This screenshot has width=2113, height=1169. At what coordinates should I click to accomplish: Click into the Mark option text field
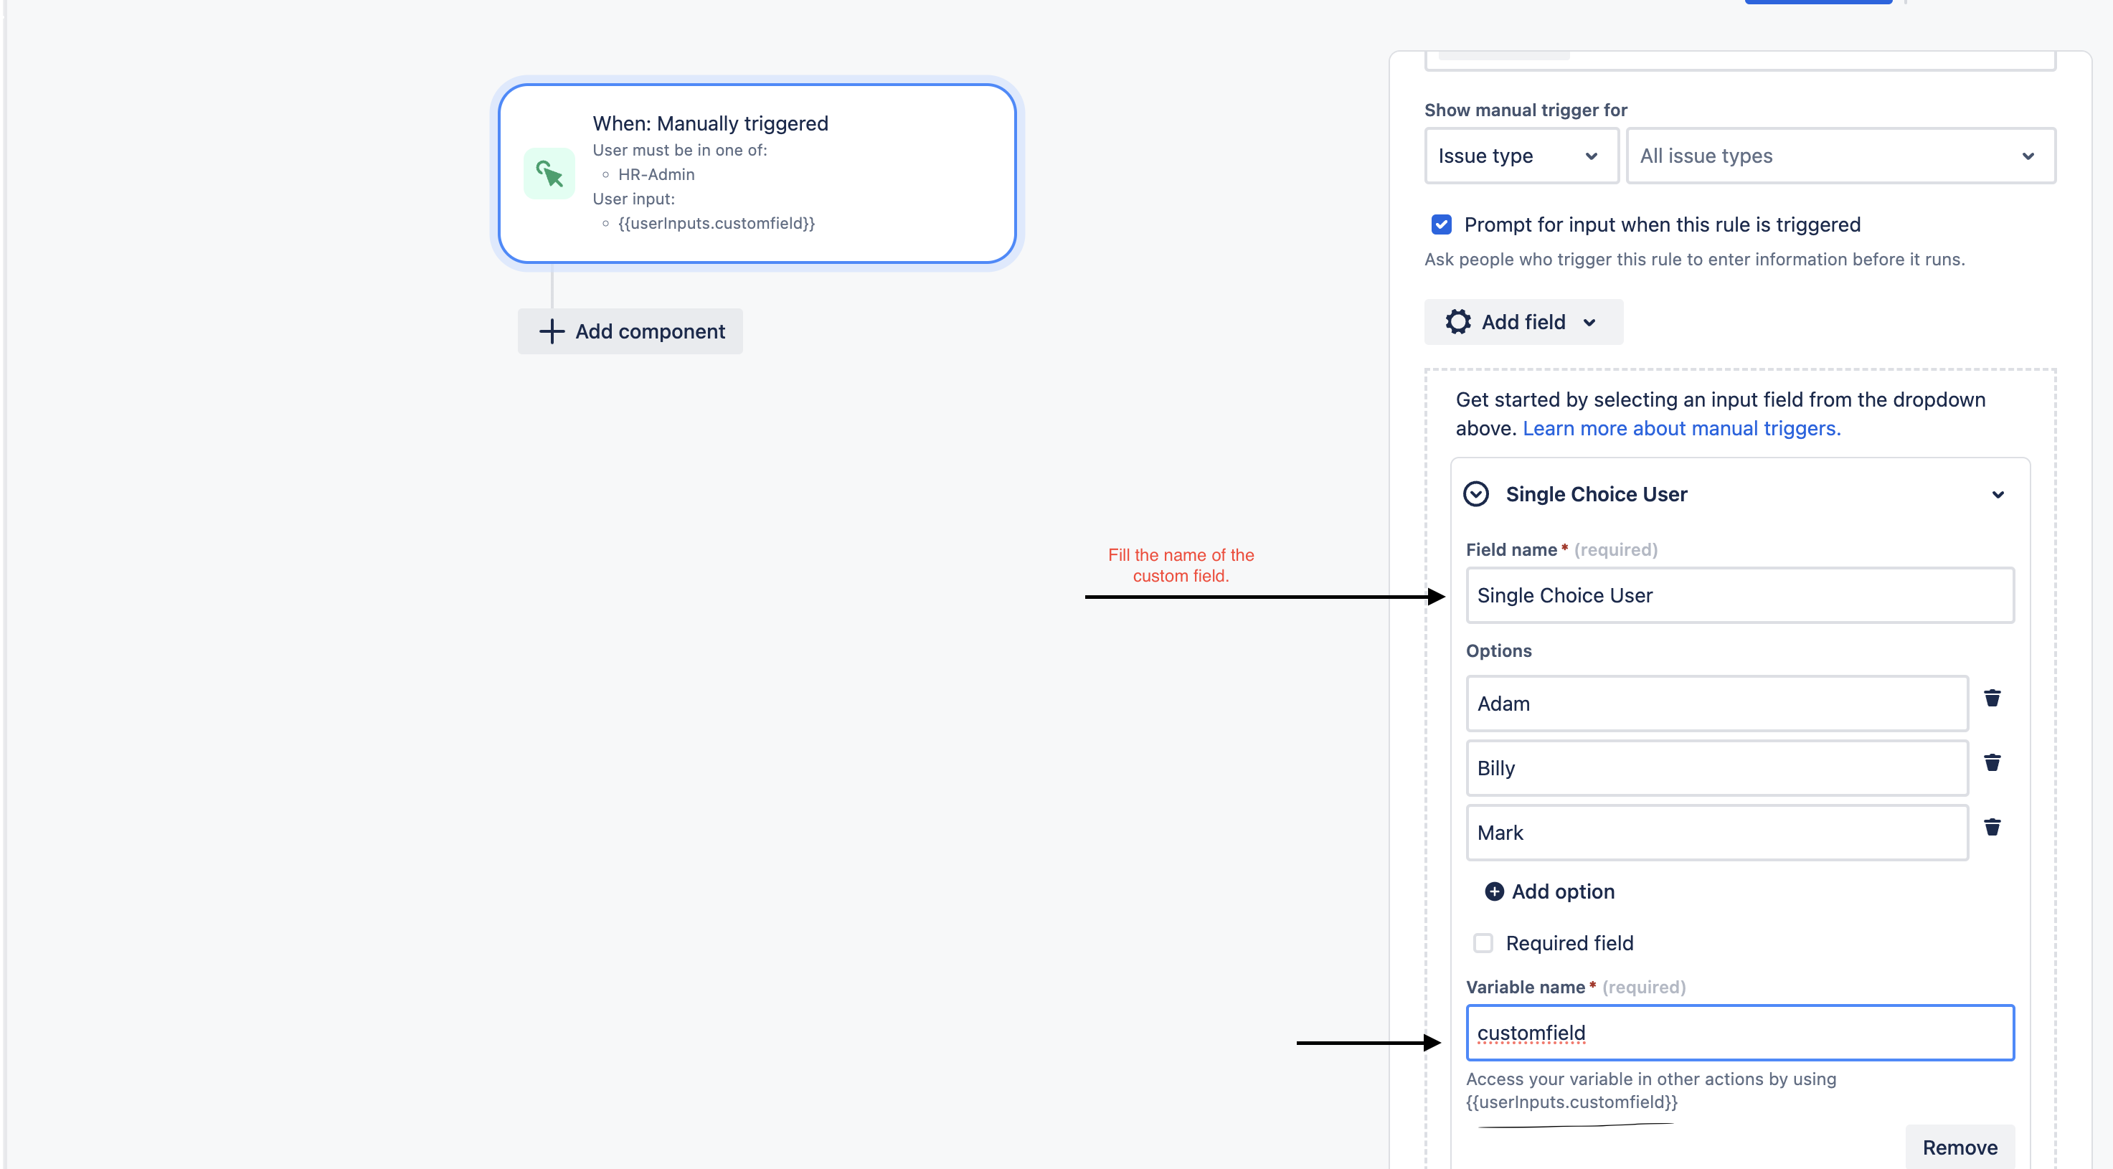pos(1716,833)
